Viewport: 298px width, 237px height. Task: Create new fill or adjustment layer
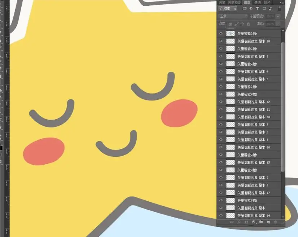[254, 222]
